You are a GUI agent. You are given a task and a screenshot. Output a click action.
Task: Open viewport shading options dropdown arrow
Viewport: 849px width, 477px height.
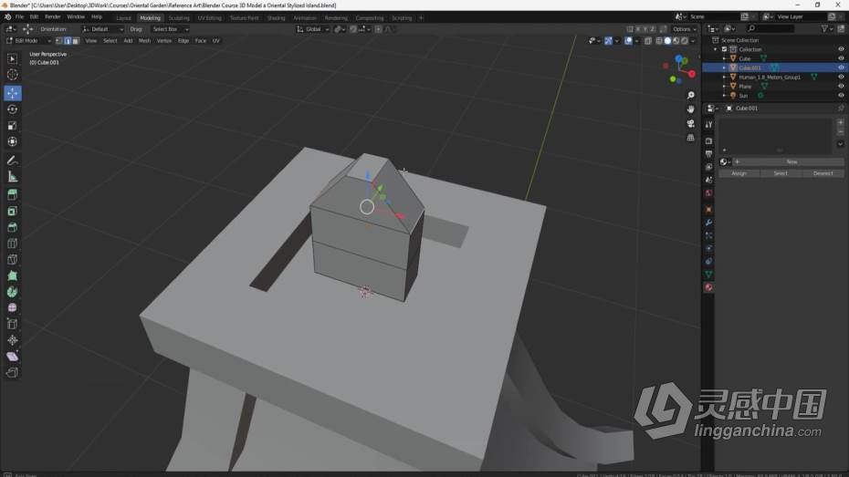pos(693,40)
